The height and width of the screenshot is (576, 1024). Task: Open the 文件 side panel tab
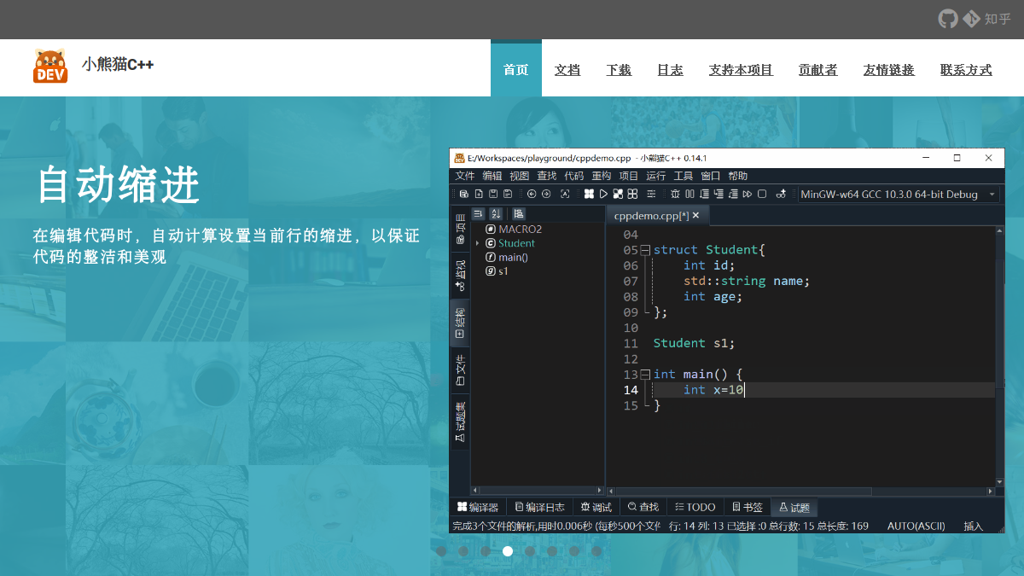(460, 369)
